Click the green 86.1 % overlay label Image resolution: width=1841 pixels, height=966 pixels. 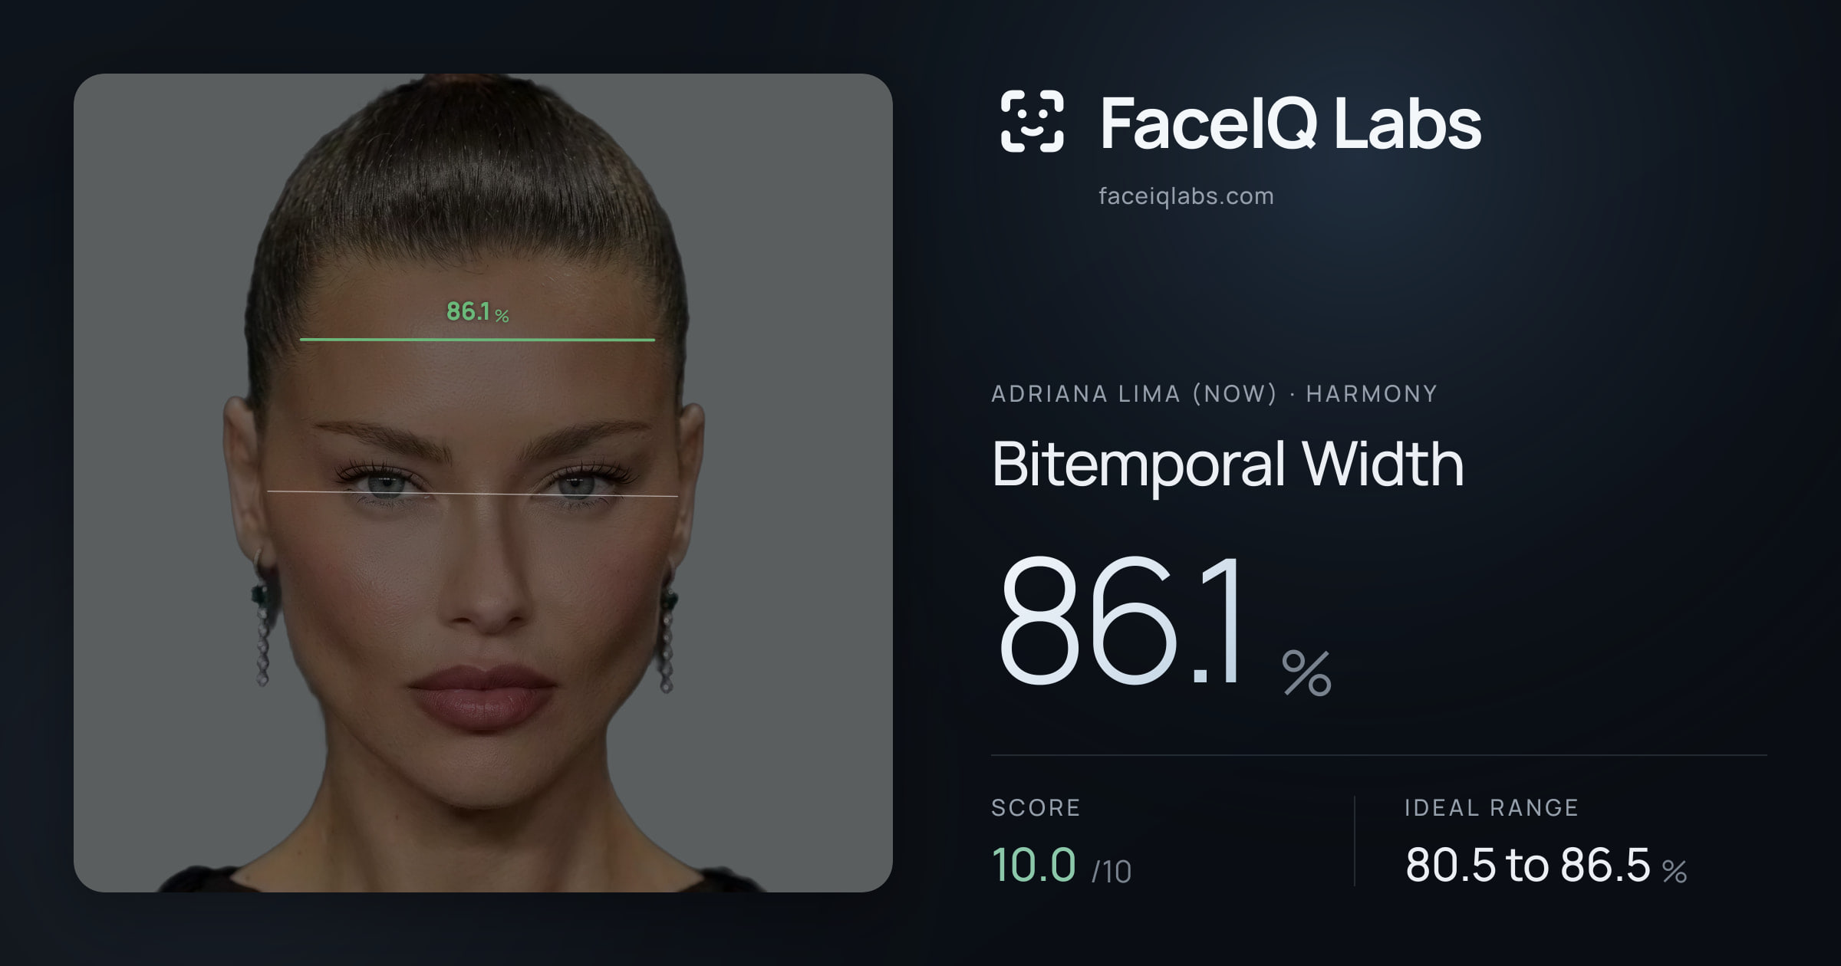[477, 311]
